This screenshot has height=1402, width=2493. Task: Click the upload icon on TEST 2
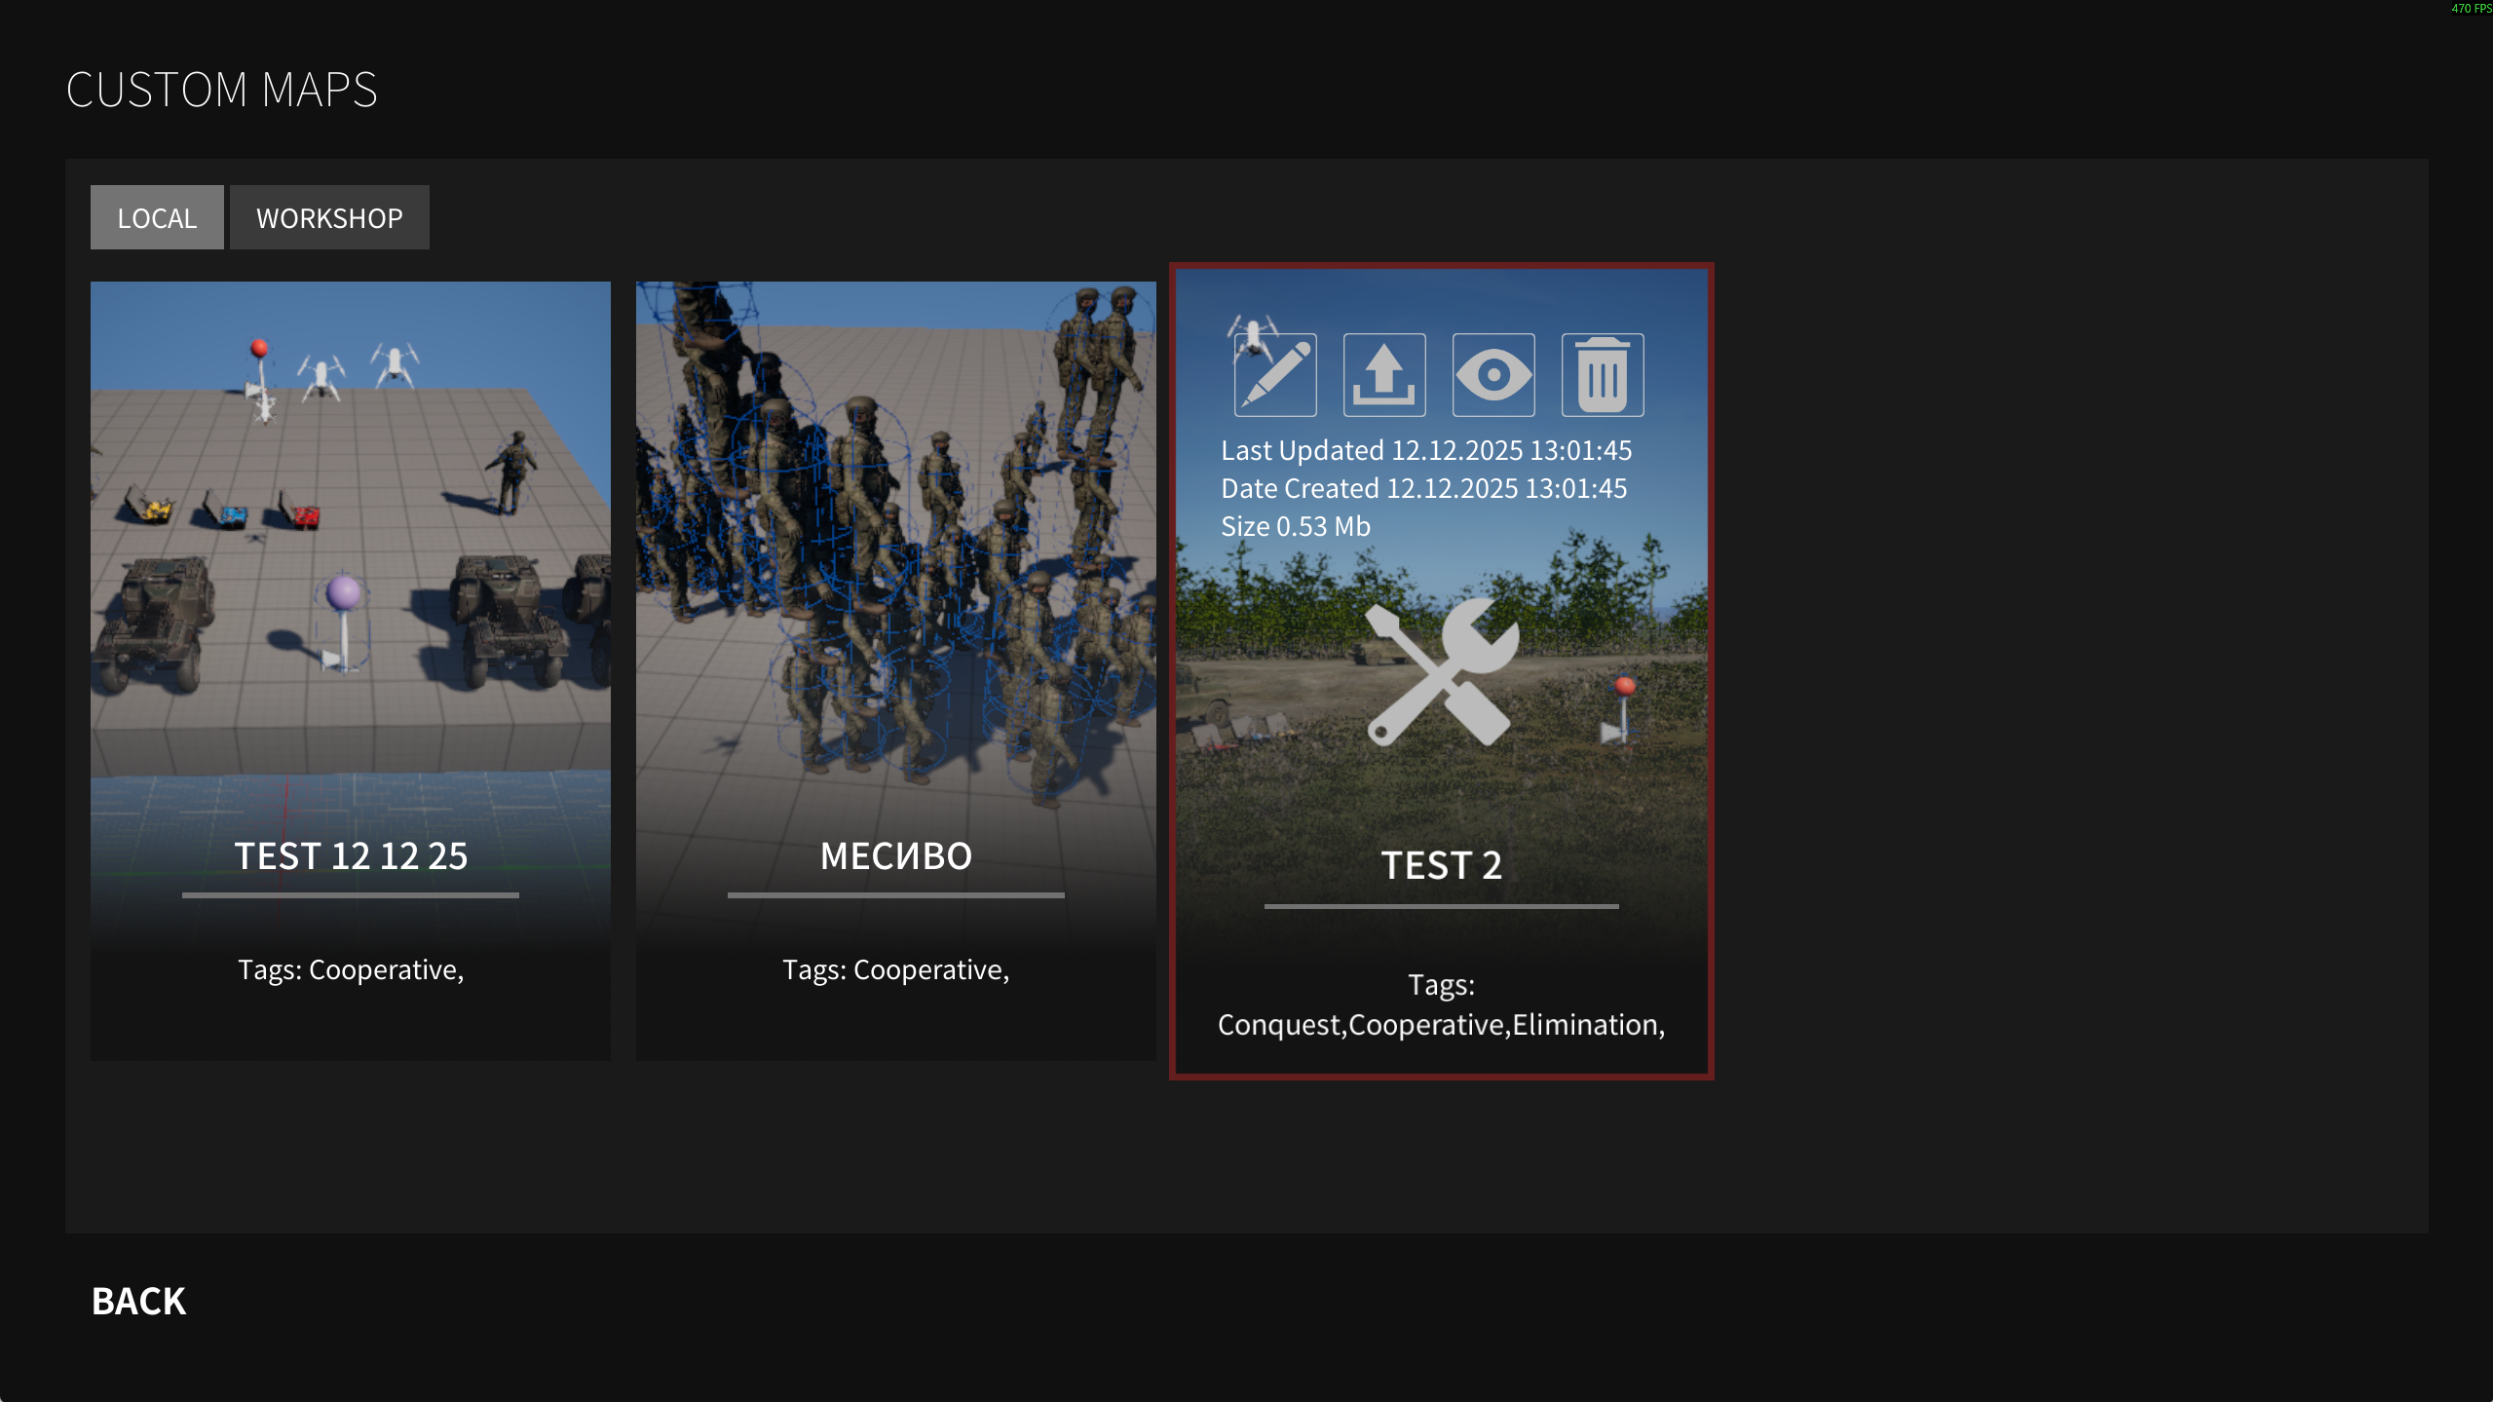[1384, 375]
